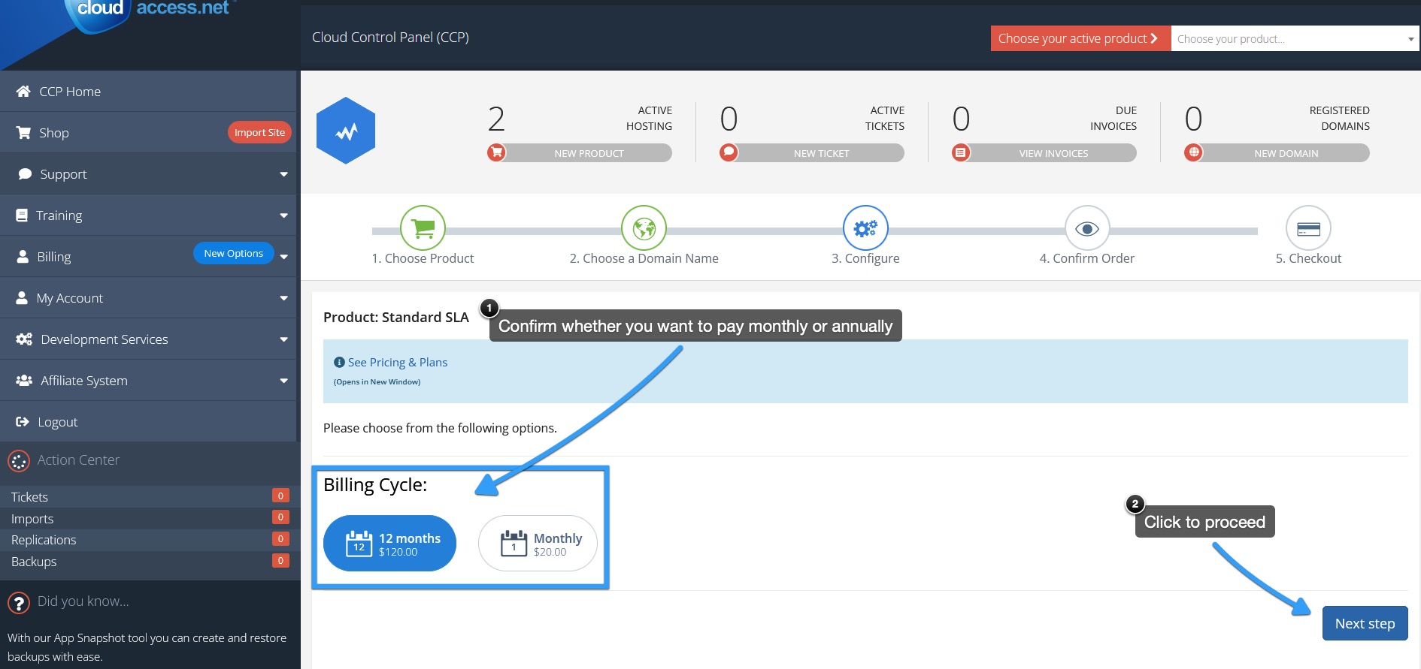Open the Shop sidebar item
The width and height of the screenshot is (1421, 669).
click(148, 132)
